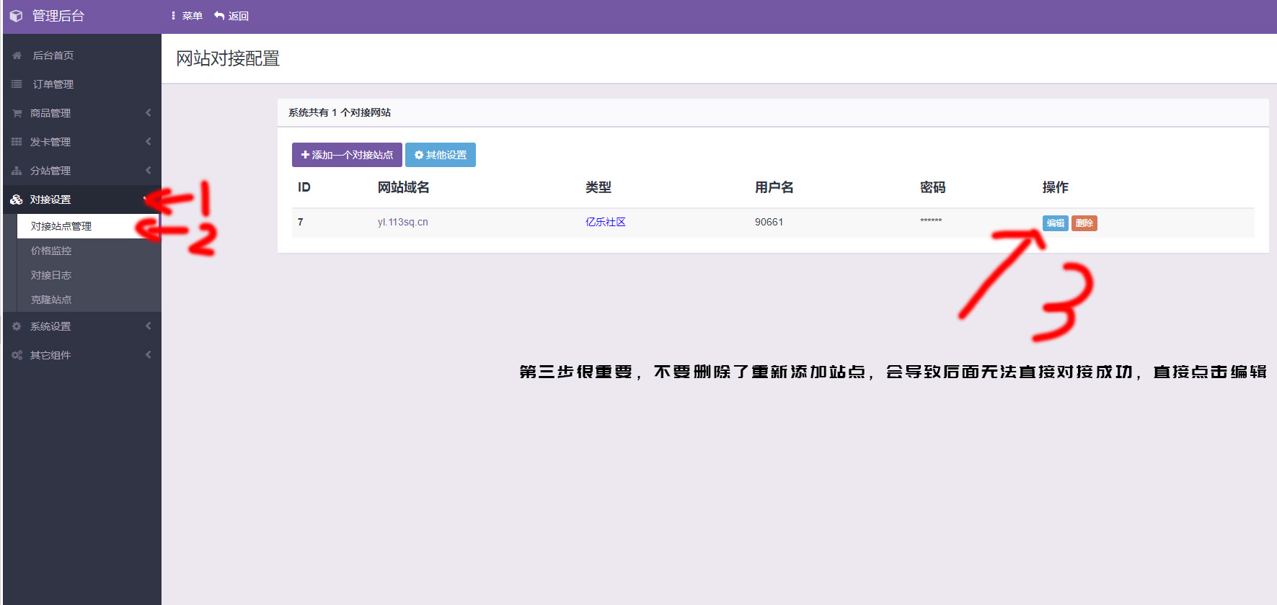Click the gear icon beside 系统设置
Image resolution: width=1277 pixels, height=605 pixels.
click(17, 326)
